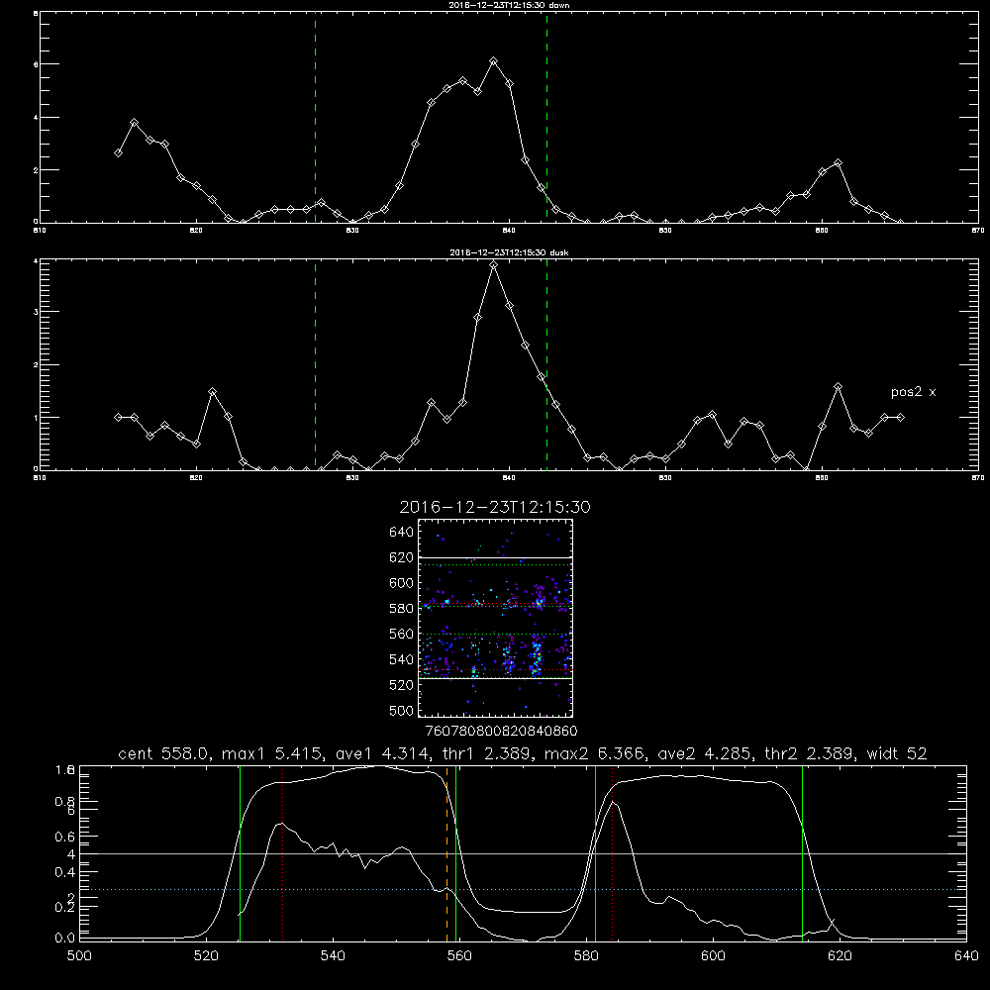Click the timestamp title above the detector image
The image size is (990, 990).
(x=495, y=508)
